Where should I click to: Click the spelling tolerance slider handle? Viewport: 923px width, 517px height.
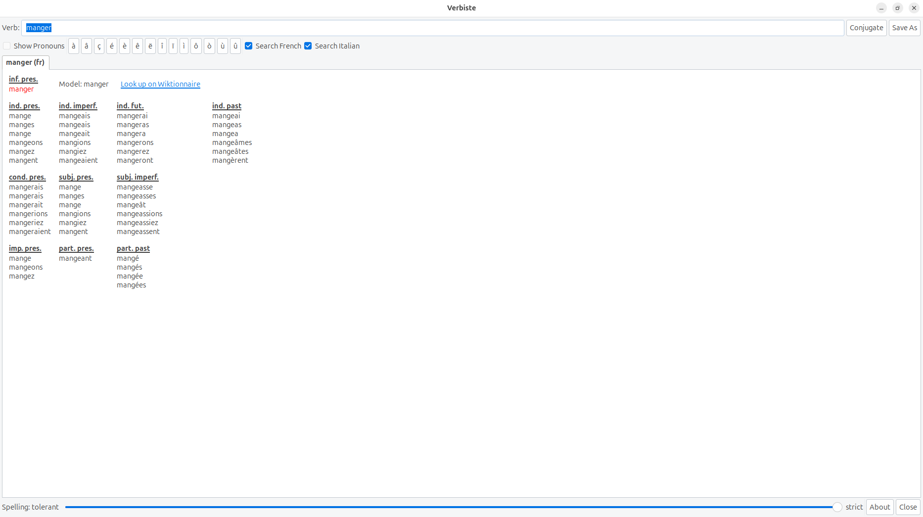coord(837,507)
